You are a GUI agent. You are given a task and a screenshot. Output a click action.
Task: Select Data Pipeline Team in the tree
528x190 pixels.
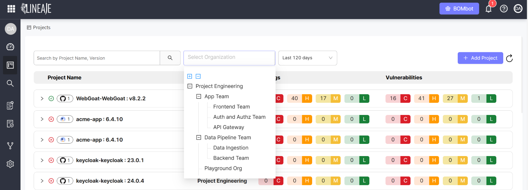point(228,138)
